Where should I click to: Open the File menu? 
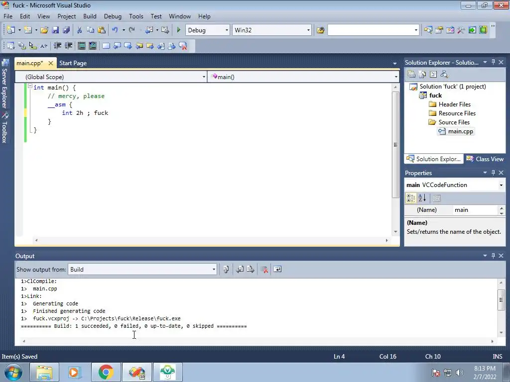8,16
